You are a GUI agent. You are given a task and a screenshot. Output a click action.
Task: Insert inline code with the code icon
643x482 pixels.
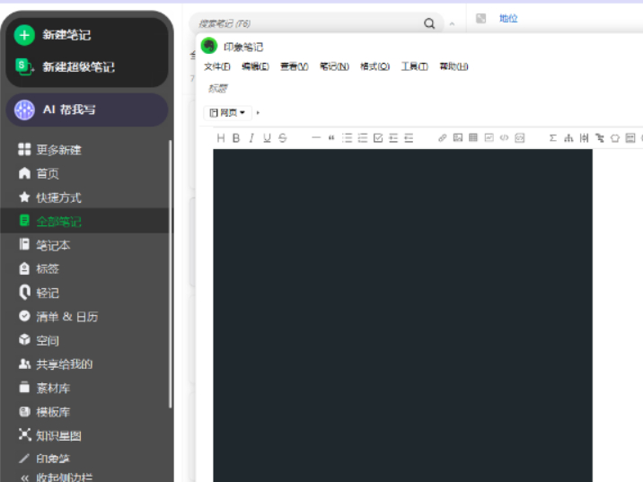click(505, 137)
